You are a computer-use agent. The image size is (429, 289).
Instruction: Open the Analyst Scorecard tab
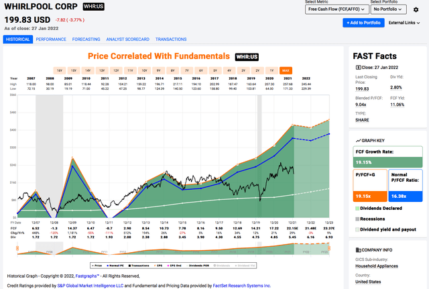coord(128,39)
